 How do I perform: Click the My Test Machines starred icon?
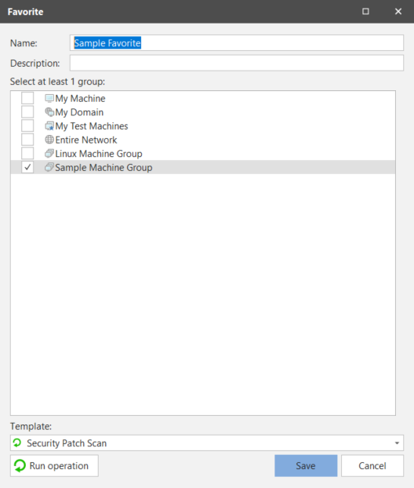[x=49, y=126]
